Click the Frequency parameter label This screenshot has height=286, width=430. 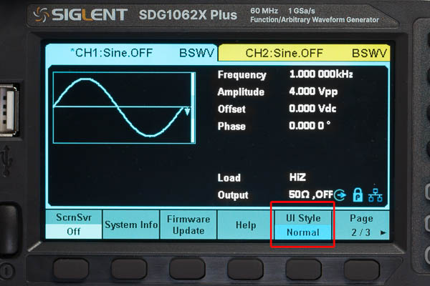pyautogui.click(x=242, y=75)
